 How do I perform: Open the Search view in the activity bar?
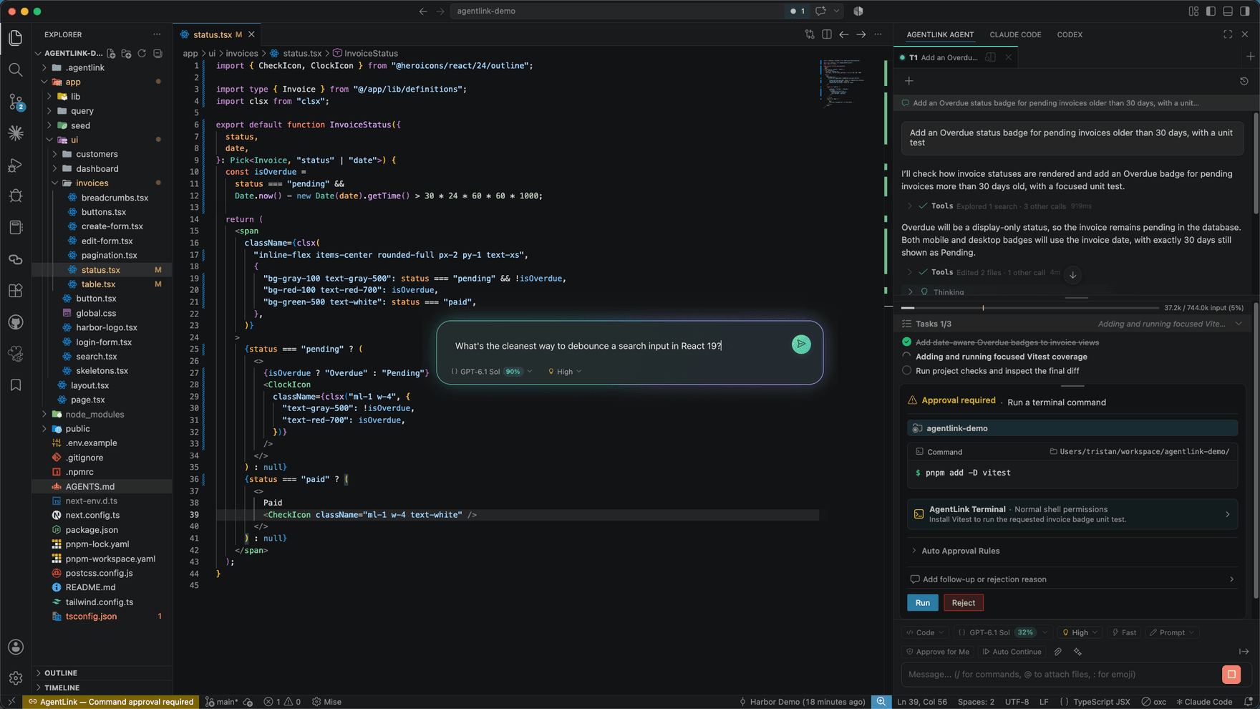[x=16, y=69]
